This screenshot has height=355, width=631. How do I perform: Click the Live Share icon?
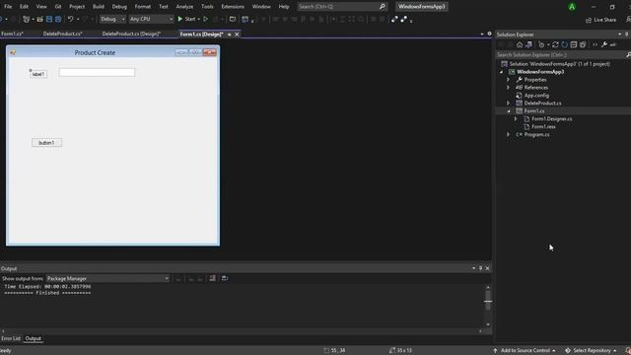[x=589, y=20]
